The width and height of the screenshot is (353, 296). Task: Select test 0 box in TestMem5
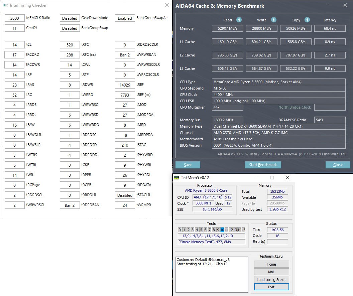[x=180, y=230]
